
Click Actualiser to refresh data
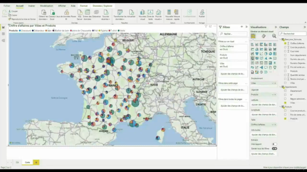[x=131, y=14]
